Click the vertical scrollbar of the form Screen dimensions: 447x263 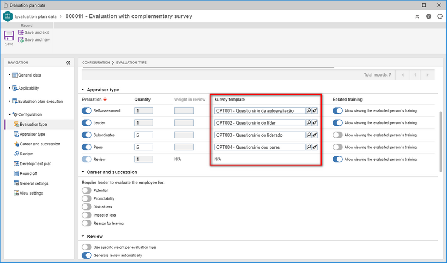click(x=441, y=141)
